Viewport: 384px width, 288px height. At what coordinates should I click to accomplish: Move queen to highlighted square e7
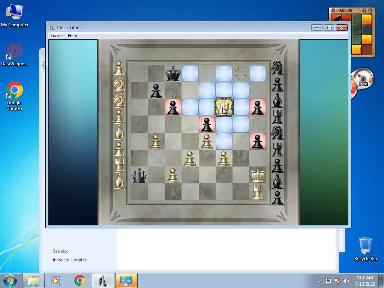coord(207,90)
